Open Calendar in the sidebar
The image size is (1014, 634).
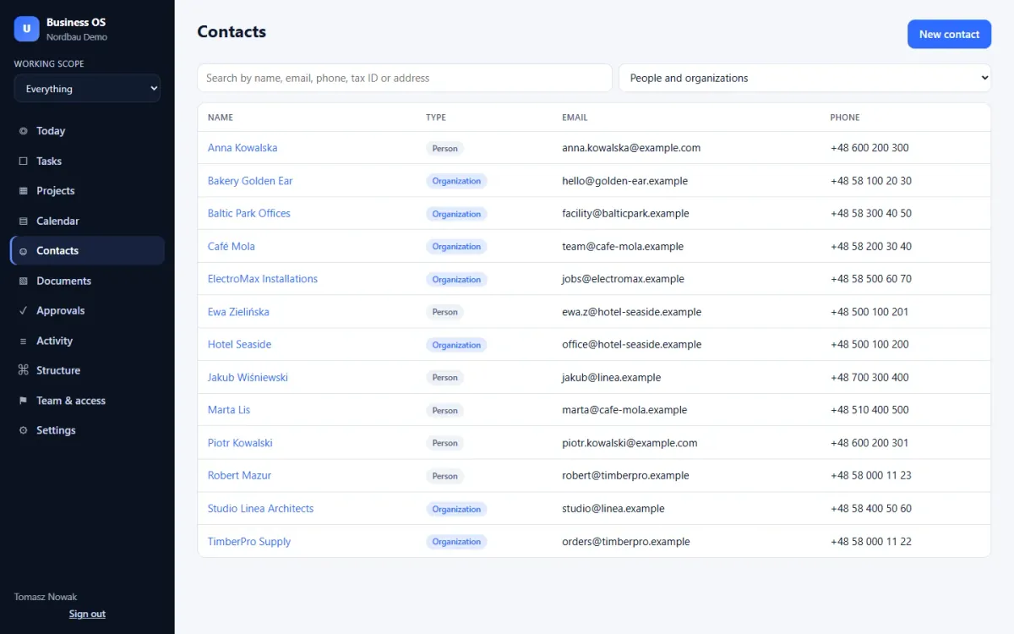pyautogui.click(x=87, y=221)
